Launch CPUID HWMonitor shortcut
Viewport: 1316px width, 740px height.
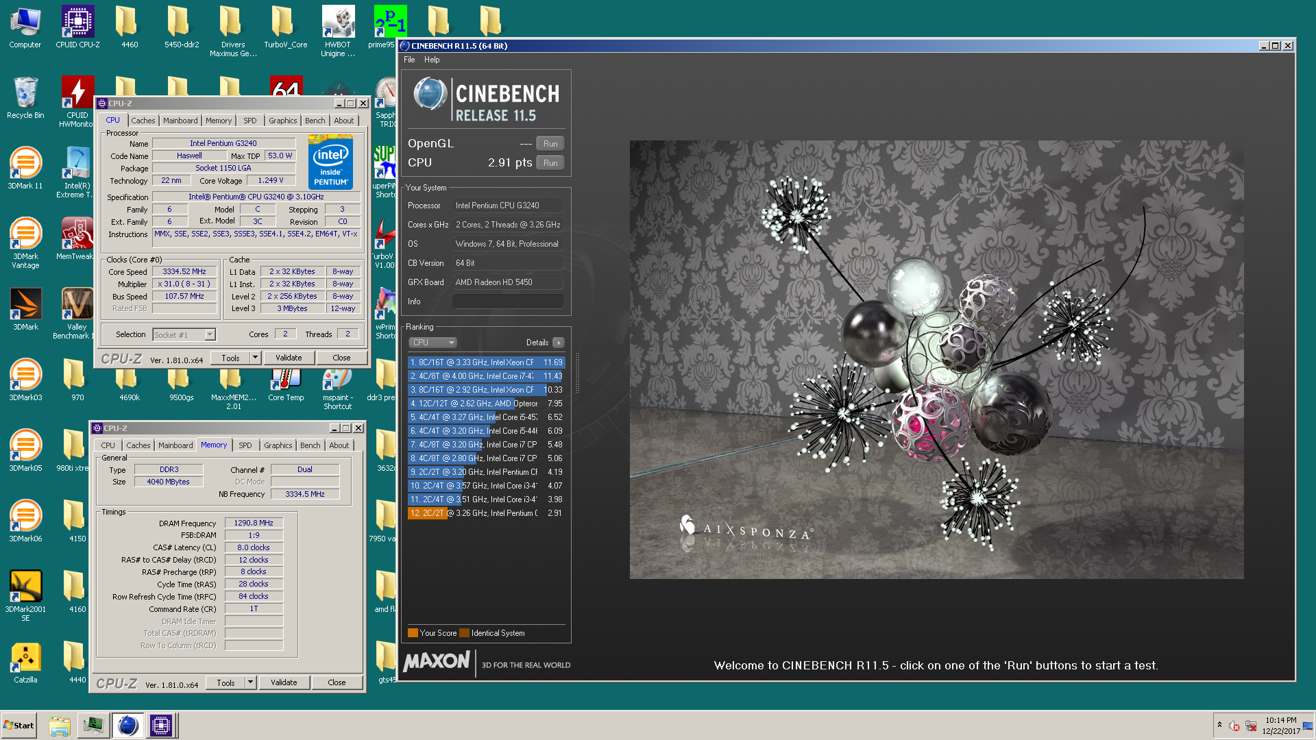point(77,101)
